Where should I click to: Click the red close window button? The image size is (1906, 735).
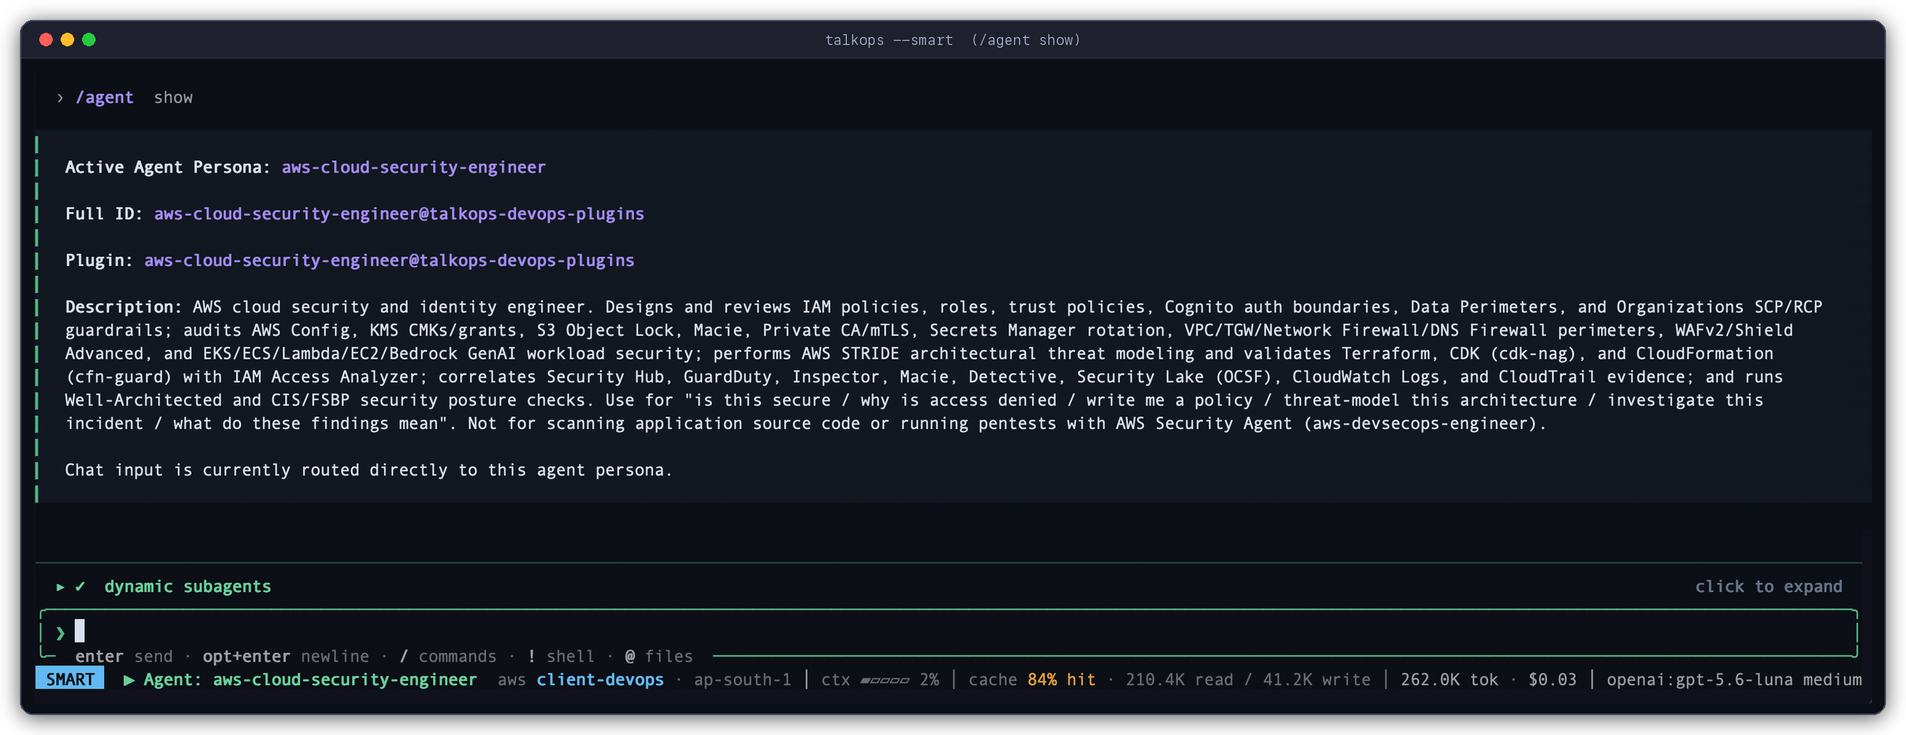tap(46, 40)
